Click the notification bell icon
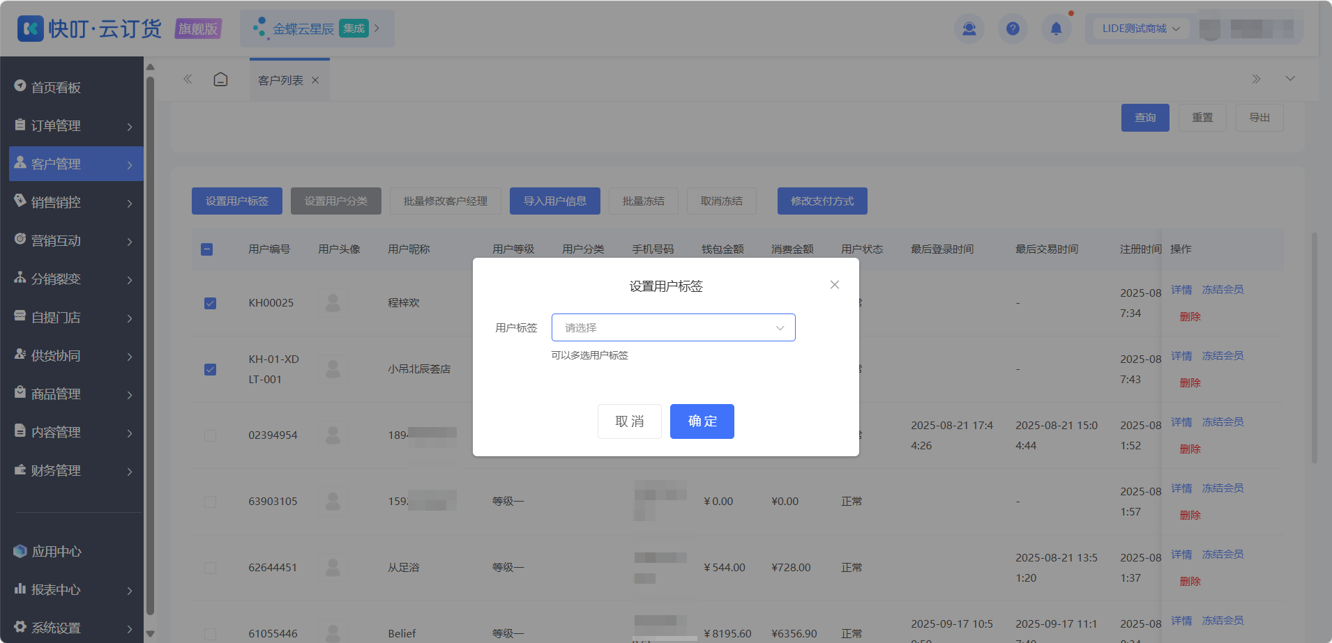 point(1056,29)
